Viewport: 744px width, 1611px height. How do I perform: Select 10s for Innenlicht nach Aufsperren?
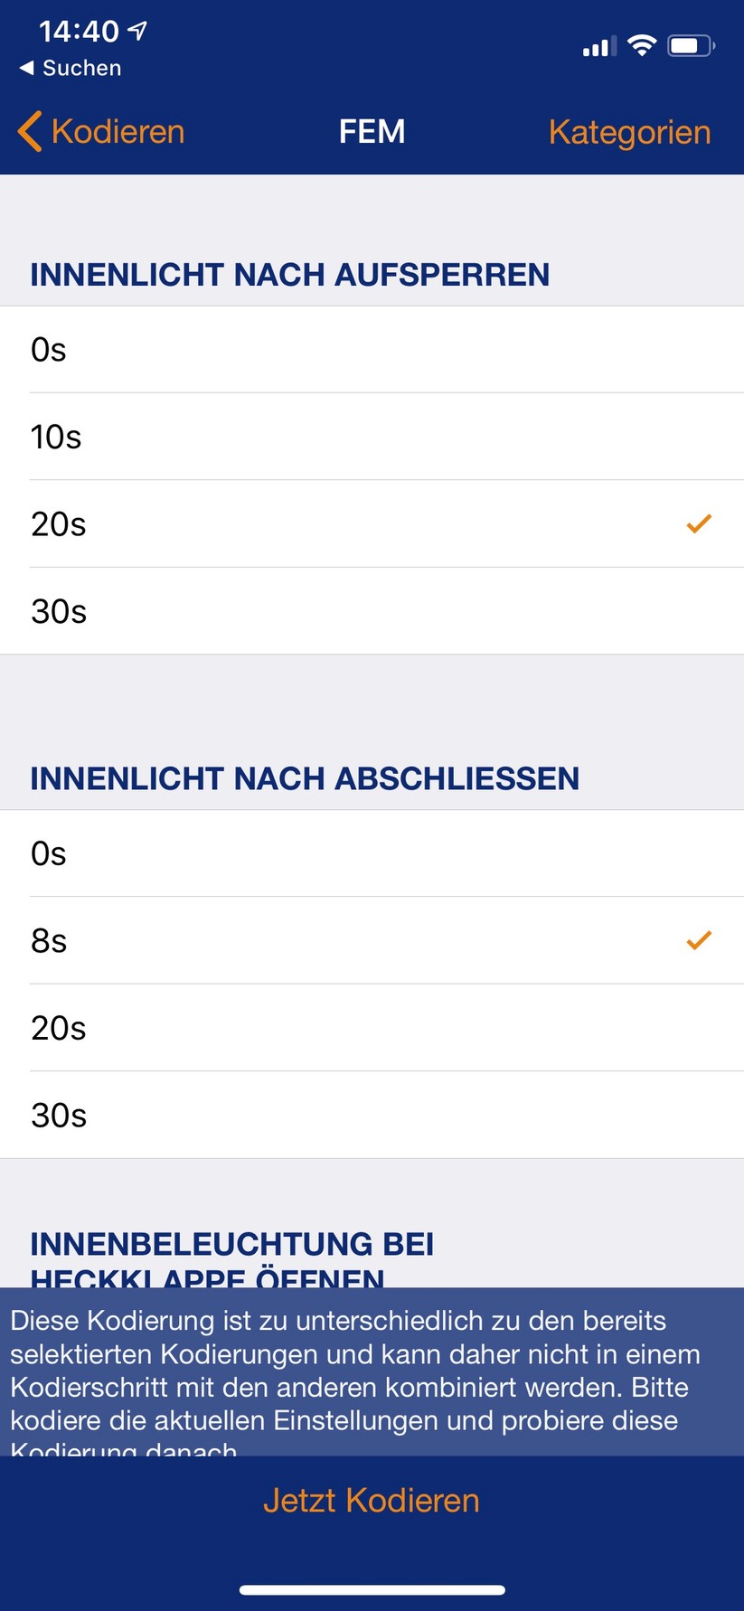[372, 437]
